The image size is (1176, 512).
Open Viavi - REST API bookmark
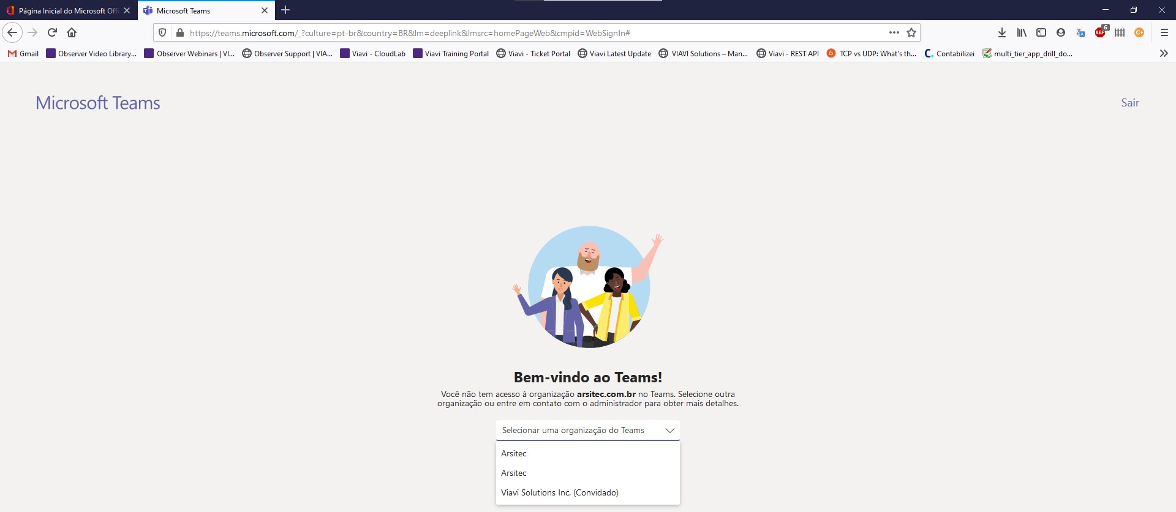point(788,53)
